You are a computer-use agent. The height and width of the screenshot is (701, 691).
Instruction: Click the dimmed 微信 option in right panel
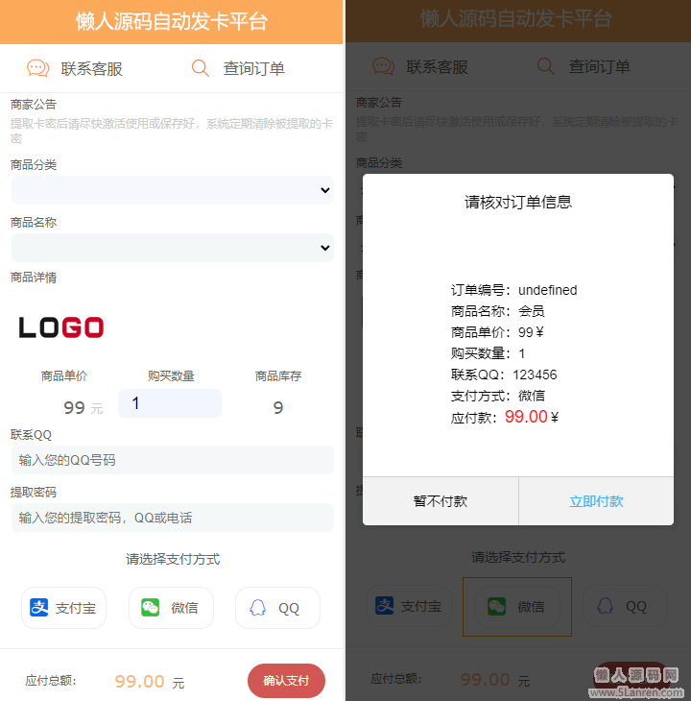(x=517, y=607)
